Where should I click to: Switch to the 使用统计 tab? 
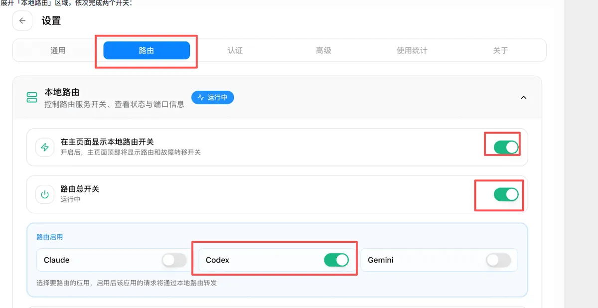point(412,50)
